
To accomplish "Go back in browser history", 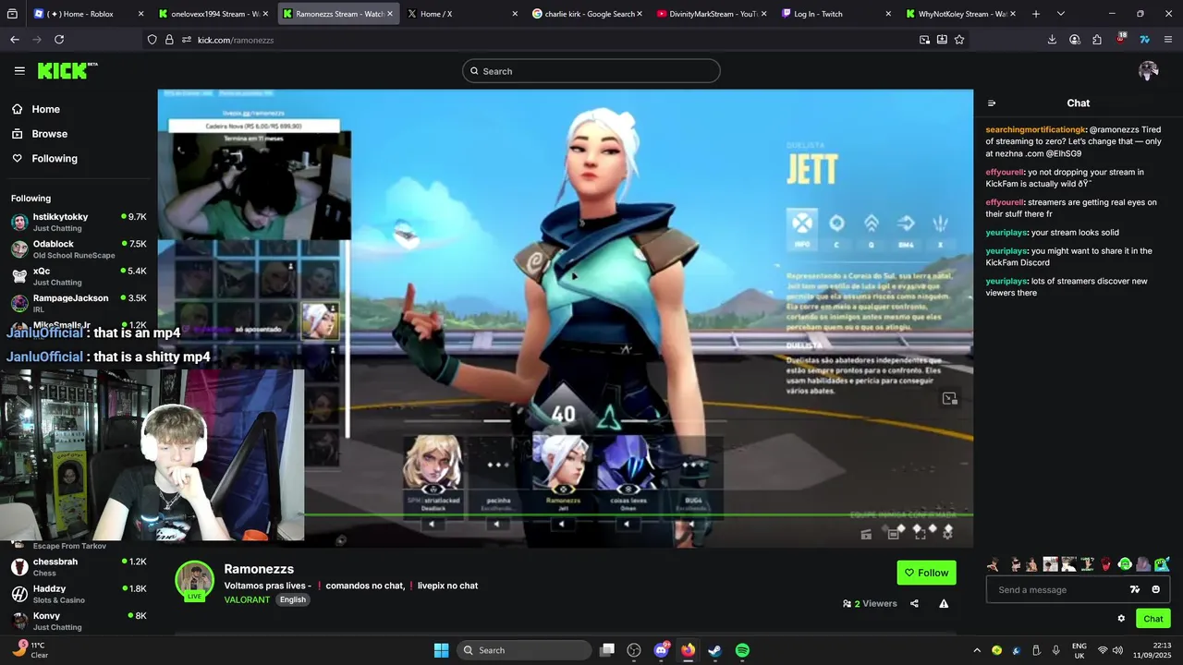I will point(15,40).
